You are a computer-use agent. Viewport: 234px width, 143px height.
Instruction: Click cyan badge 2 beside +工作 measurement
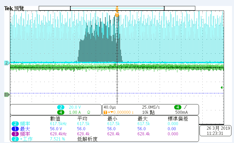(15, 139)
